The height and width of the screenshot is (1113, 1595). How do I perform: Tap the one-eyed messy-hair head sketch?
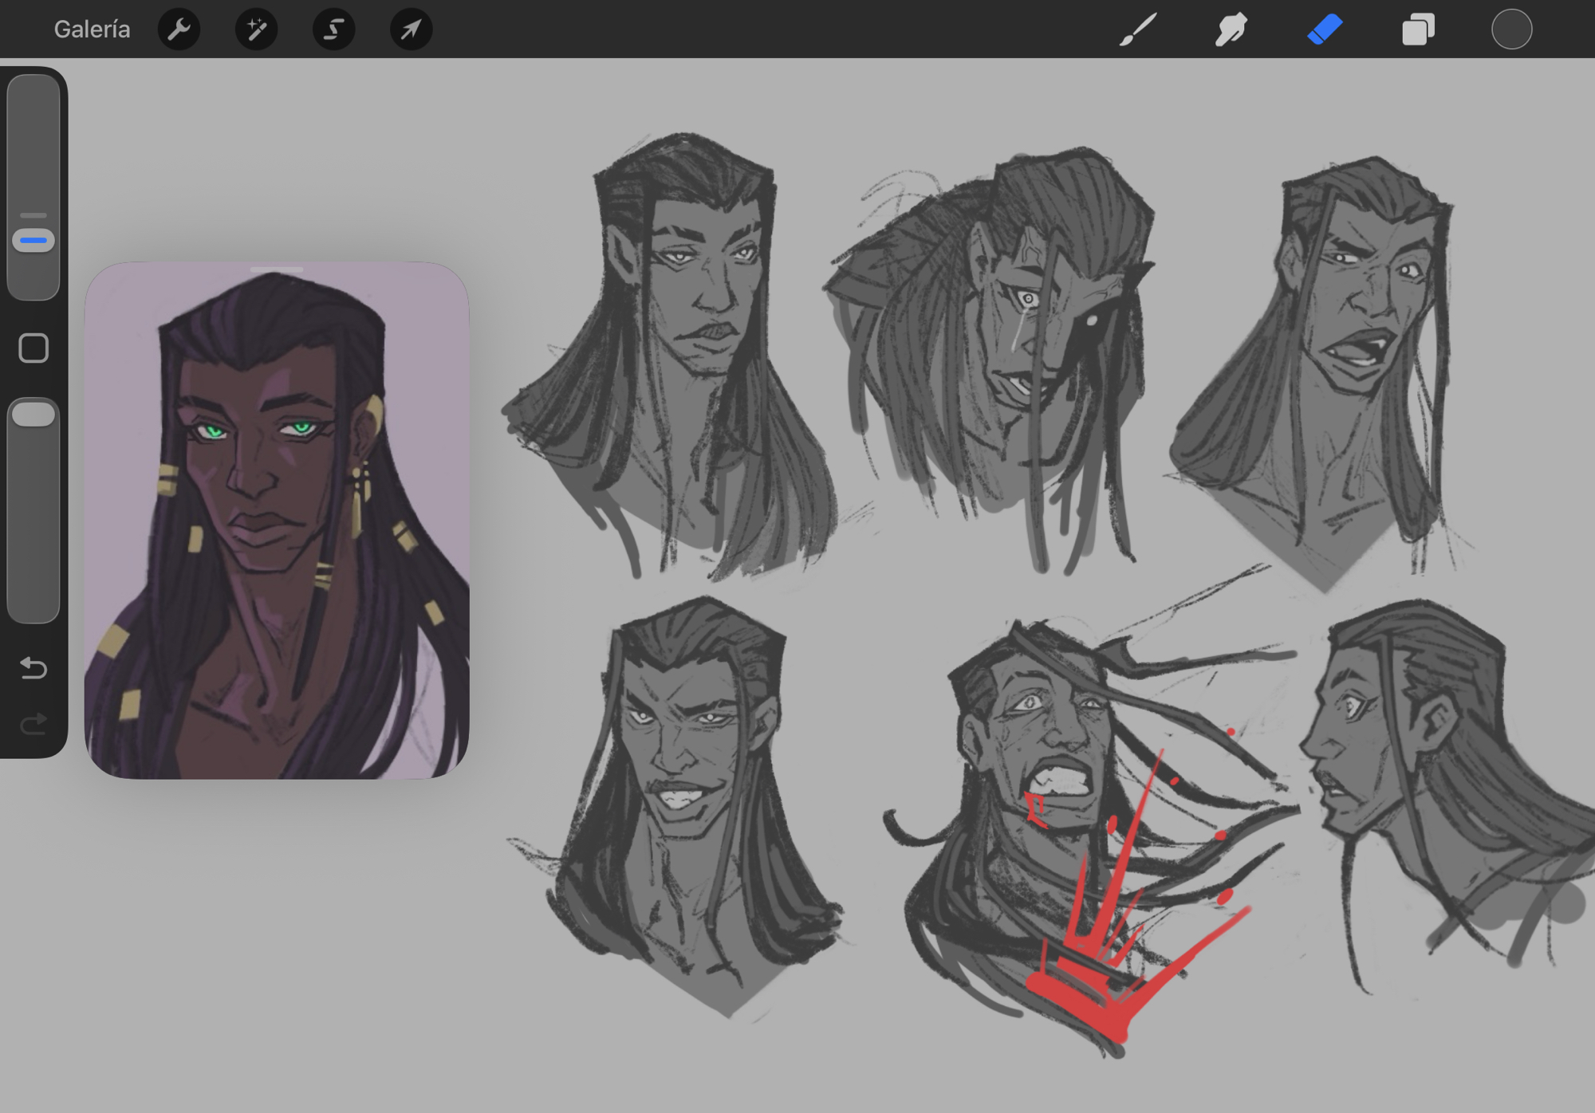coord(1013,335)
